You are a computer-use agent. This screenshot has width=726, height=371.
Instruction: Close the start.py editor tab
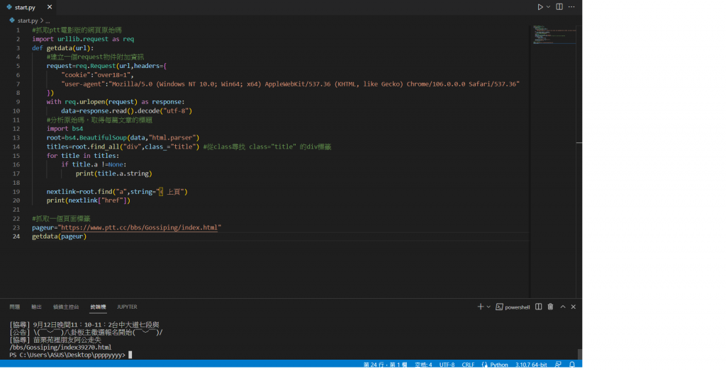point(50,7)
